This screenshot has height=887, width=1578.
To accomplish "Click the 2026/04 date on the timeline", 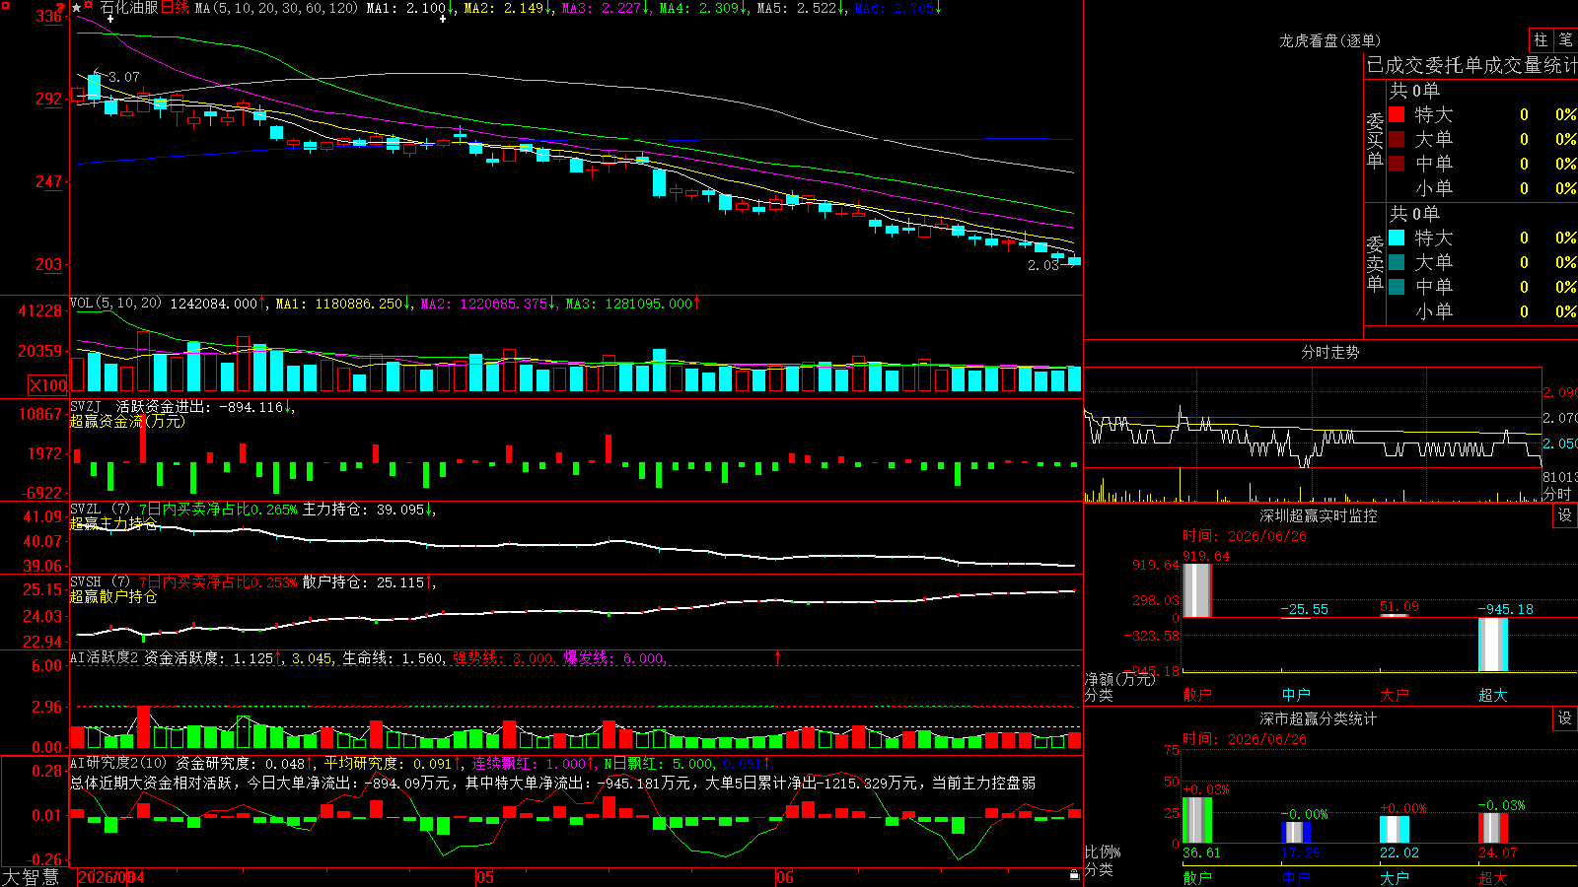I will (x=110, y=877).
